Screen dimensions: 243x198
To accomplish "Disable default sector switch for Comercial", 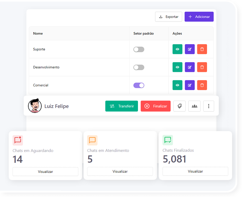I will 139,85.
